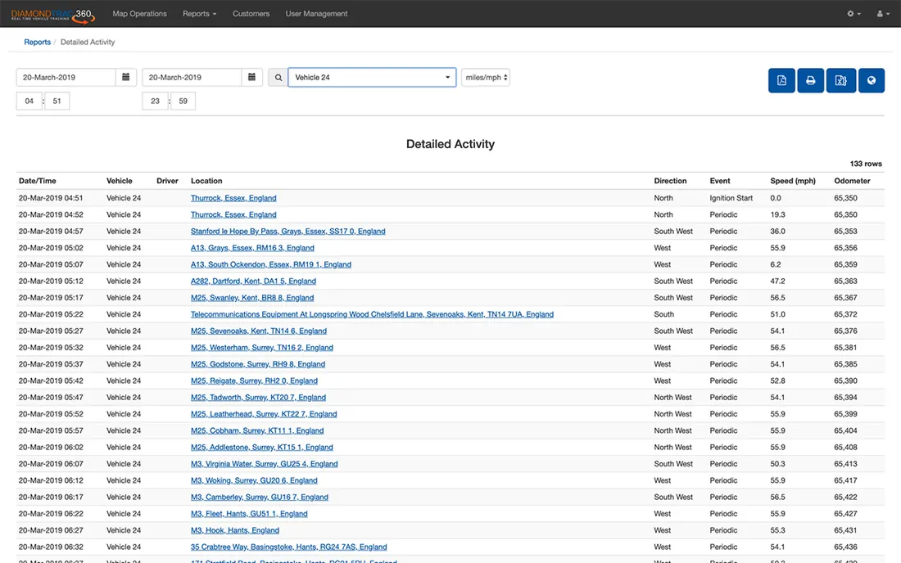Screen dimensions: 901x563
Task: Click the start date field 20-March-2019
Action: [x=66, y=78]
